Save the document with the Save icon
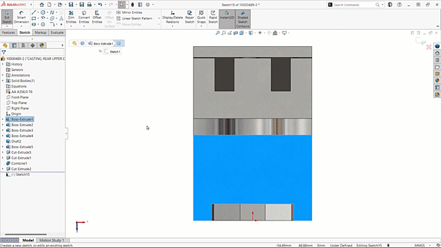 71,5
